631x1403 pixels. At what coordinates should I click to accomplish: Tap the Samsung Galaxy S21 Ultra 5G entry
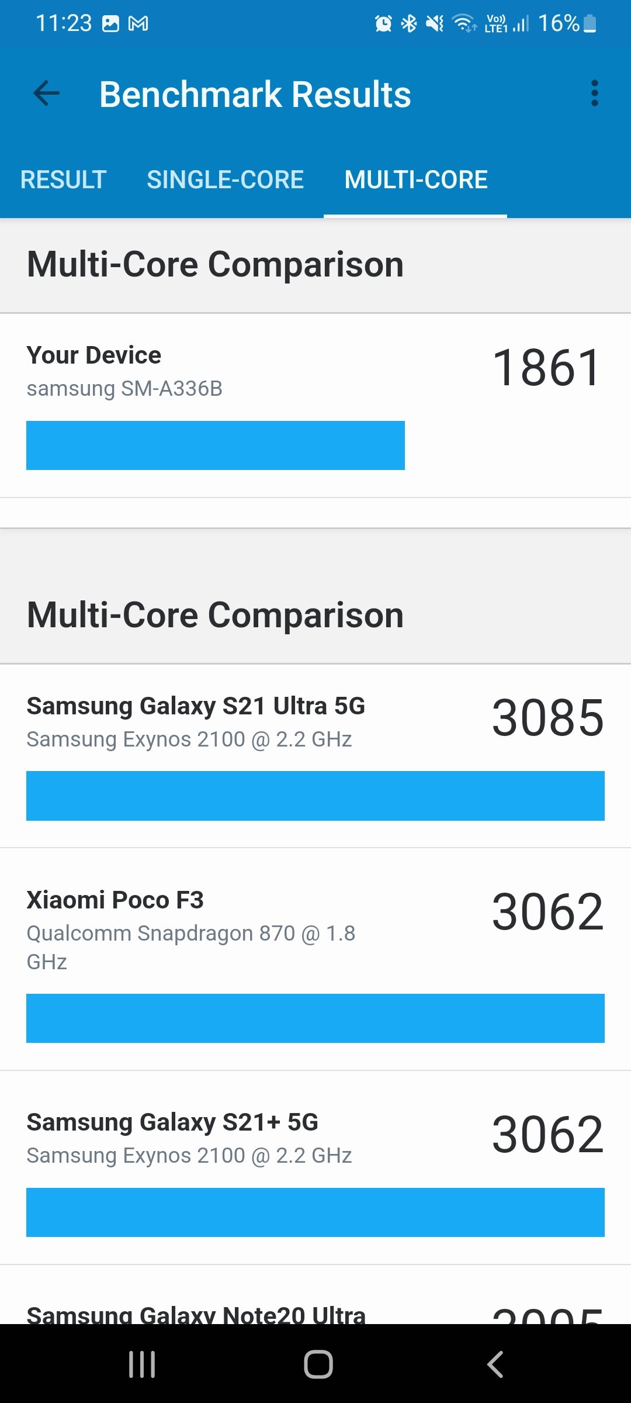315,755
